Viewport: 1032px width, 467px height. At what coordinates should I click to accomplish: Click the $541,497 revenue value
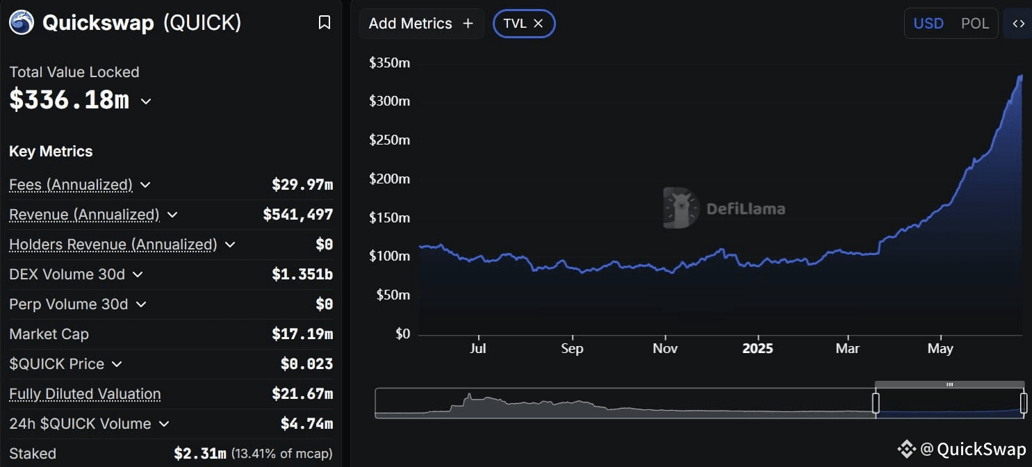[298, 215]
